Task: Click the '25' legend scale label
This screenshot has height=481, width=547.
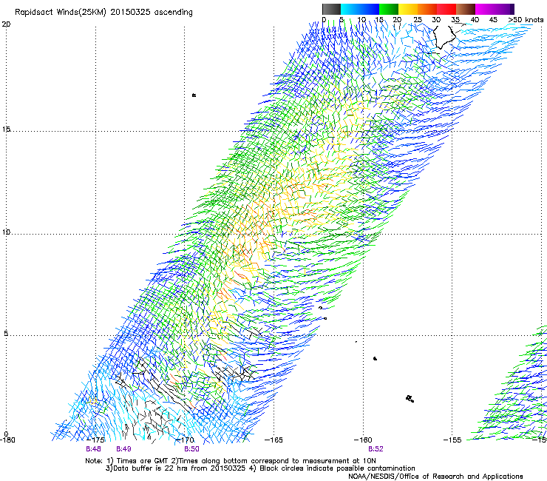Action: tap(418, 20)
